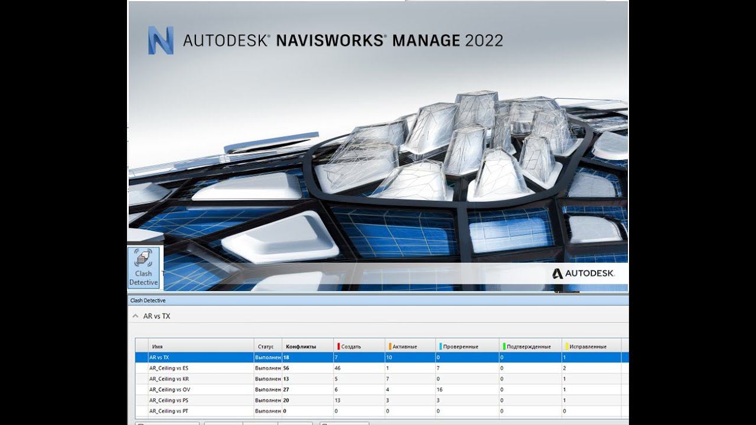Sort by the Подтвержденные column header
756x425 pixels.
[530, 346]
